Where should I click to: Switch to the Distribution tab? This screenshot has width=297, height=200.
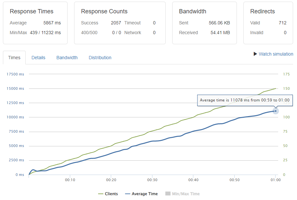100,58
